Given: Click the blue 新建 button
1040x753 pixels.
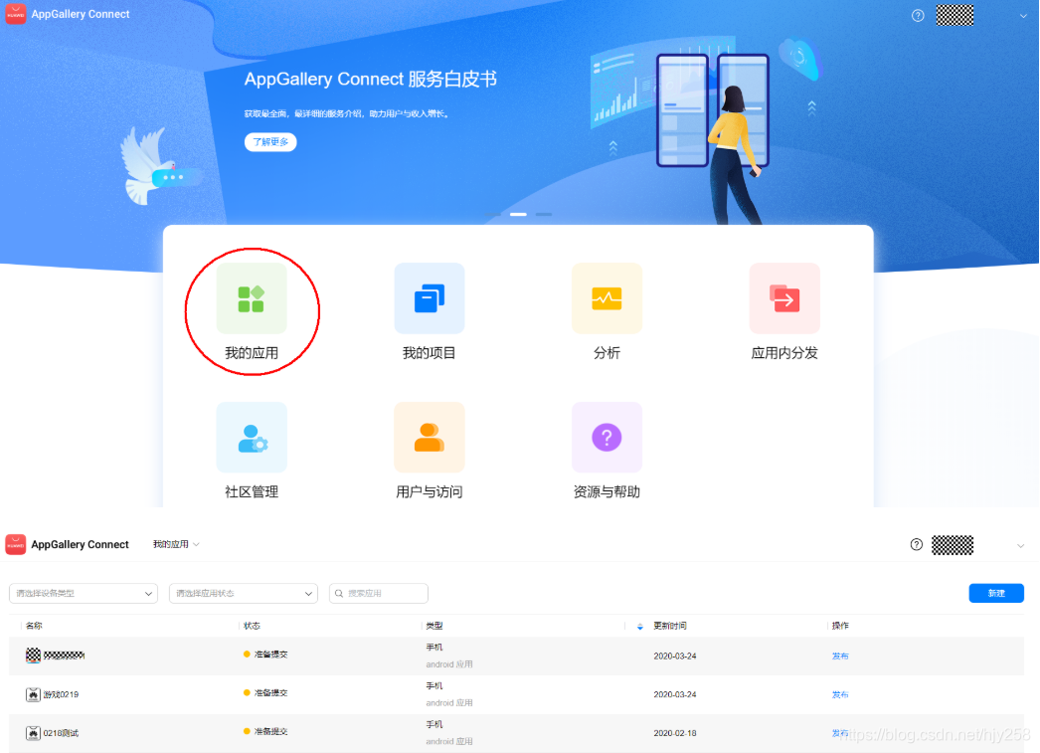Looking at the screenshot, I should [x=996, y=593].
